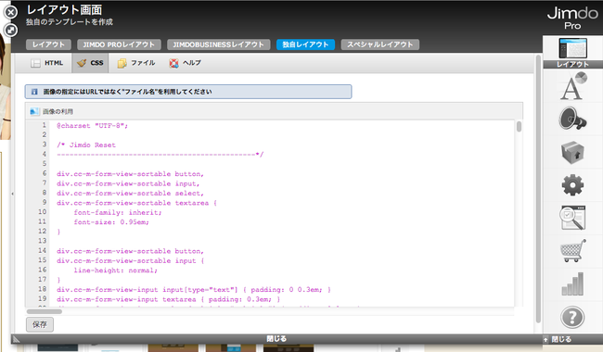This screenshot has width=603, height=352.
Task: Click 'font-size: 0.95em;' code line
Action: click(x=111, y=222)
